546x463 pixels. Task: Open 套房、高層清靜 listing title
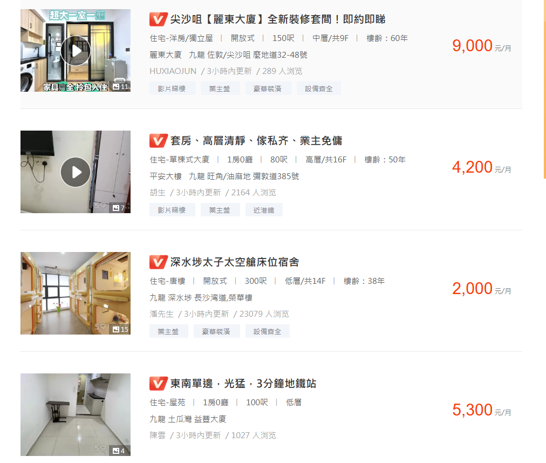click(x=256, y=141)
